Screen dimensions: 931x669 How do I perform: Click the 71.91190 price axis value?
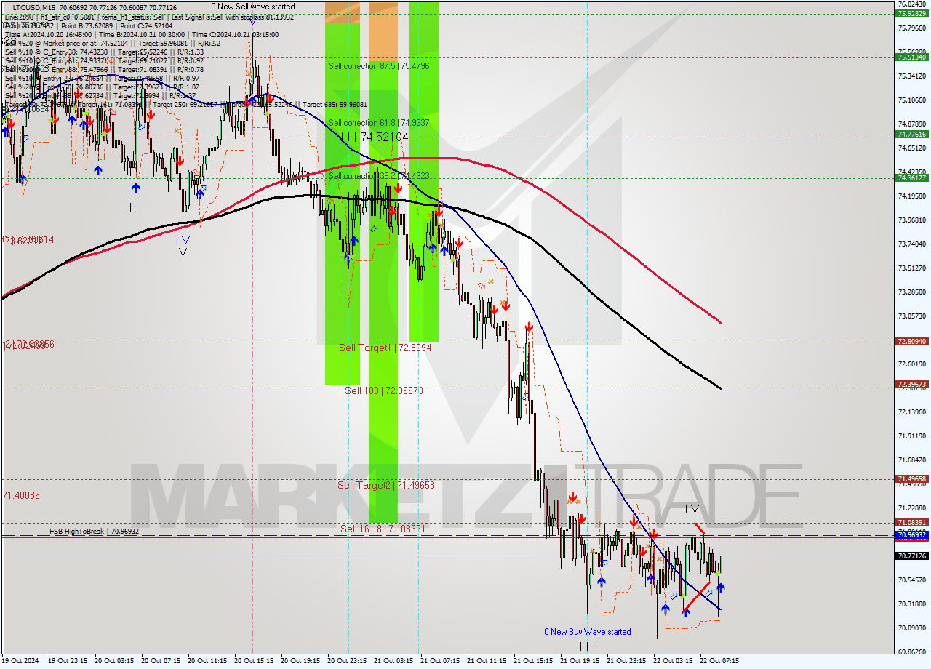click(911, 436)
